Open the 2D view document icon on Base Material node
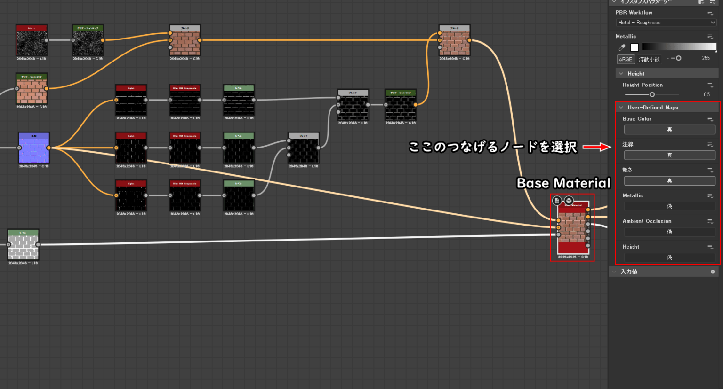This screenshot has height=389, width=723. [557, 200]
